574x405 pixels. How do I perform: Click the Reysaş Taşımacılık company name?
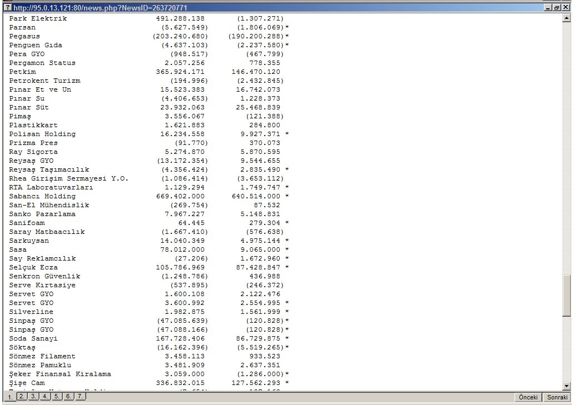coord(49,170)
